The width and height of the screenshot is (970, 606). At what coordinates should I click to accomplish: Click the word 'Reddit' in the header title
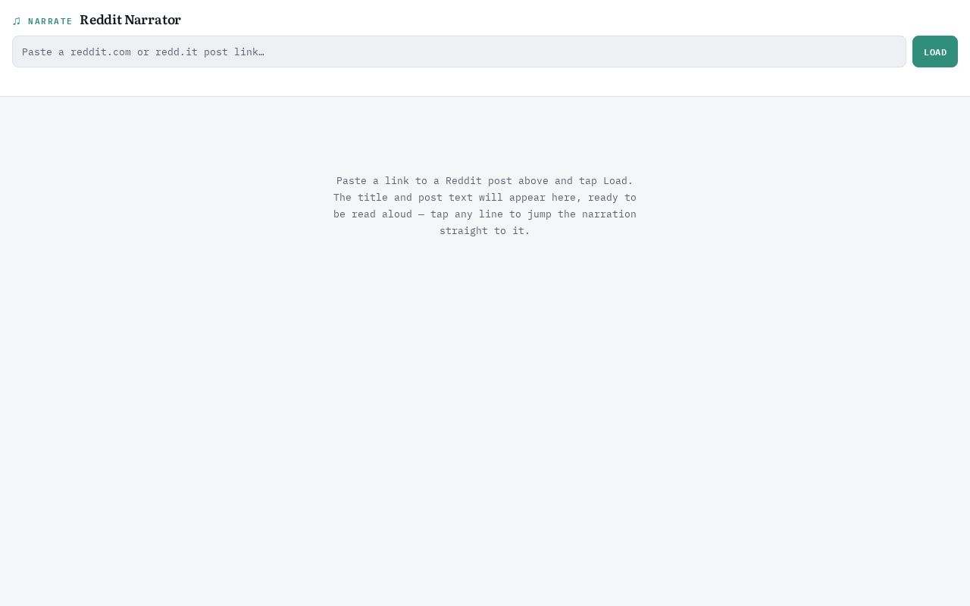pyautogui.click(x=101, y=20)
